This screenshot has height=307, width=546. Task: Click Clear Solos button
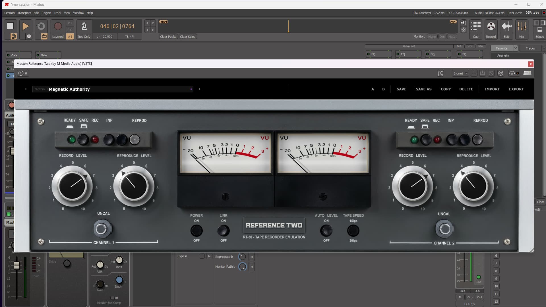[x=188, y=37]
